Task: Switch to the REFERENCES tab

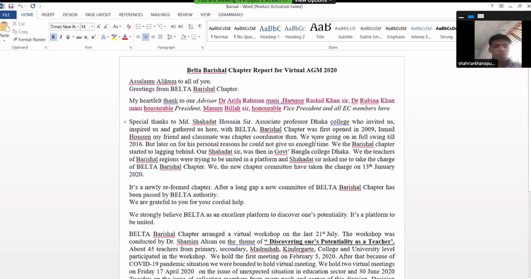Action: point(131,14)
